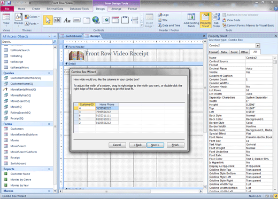Pick the Select arrow control tool

tap(48, 20)
